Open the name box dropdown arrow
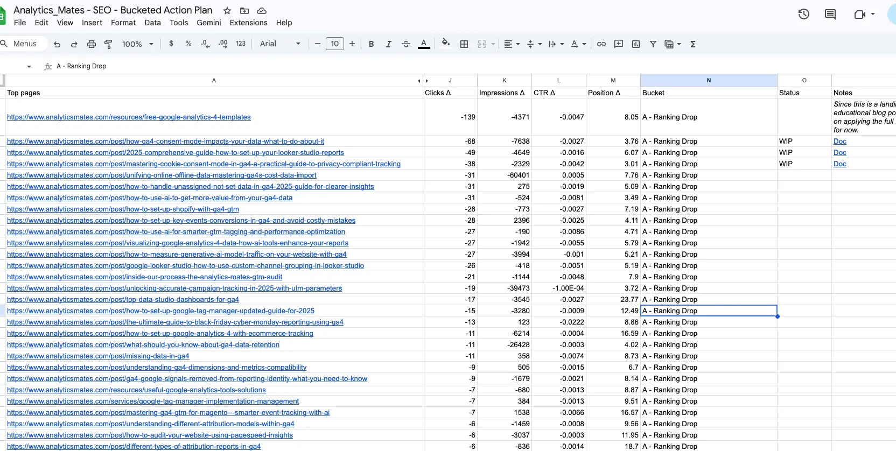Screen dimensions: 896x451 29,66
